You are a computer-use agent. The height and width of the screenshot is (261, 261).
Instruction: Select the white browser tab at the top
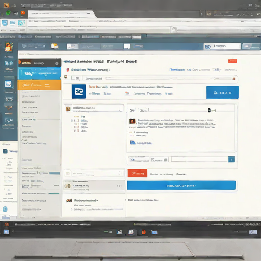point(61,14)
